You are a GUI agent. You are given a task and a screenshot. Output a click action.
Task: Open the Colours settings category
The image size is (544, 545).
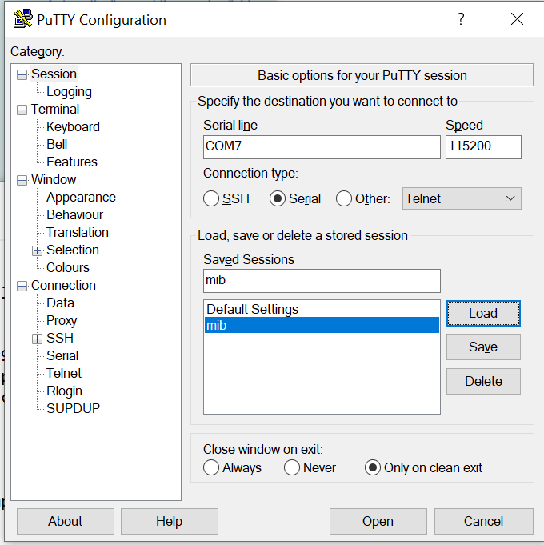click(68, 267)
